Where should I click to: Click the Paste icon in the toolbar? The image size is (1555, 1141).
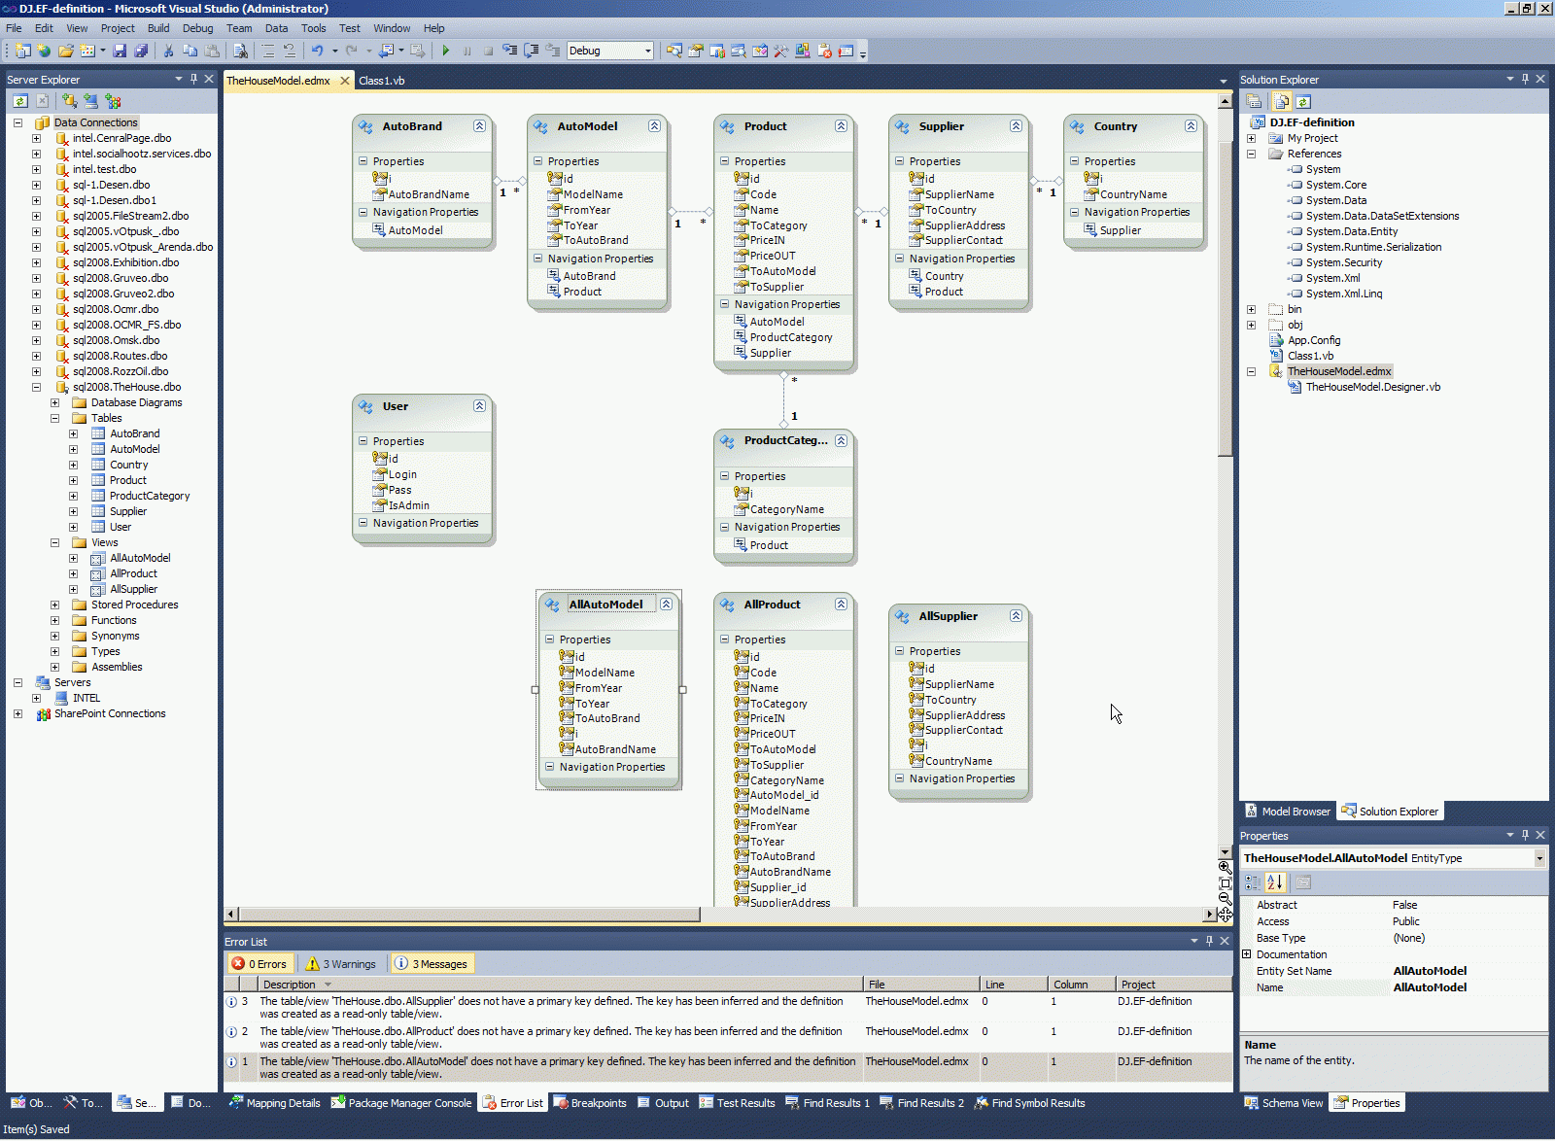click(211, 51)
